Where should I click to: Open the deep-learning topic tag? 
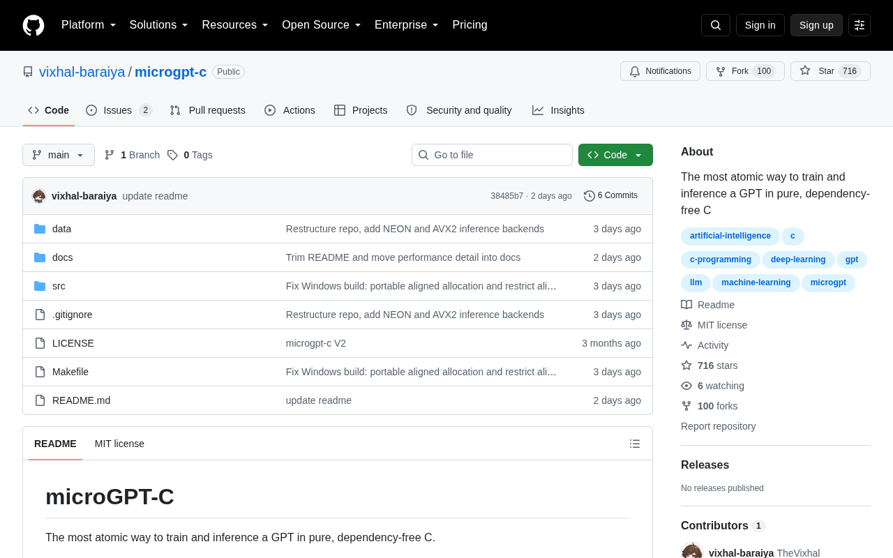[x=799, y=259]
